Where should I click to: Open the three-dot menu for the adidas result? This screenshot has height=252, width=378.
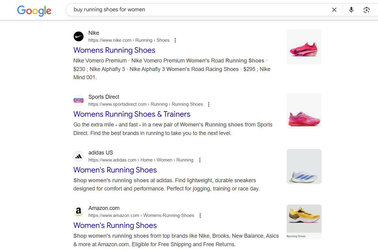point(200,160)
